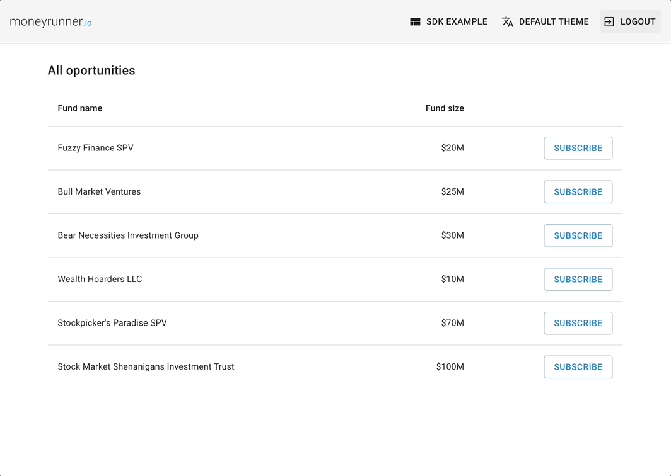Select the Fuzzy Finance SPV fund name

coord(96,148)
